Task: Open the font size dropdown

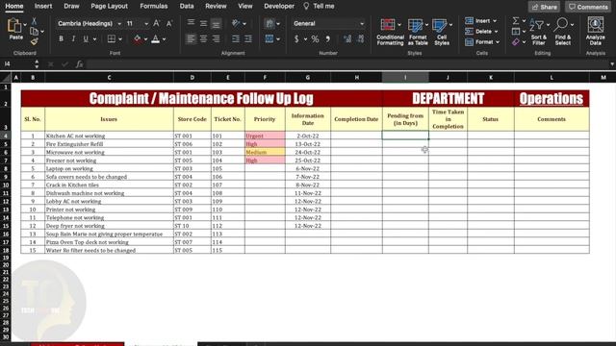Action: point(146,23)
